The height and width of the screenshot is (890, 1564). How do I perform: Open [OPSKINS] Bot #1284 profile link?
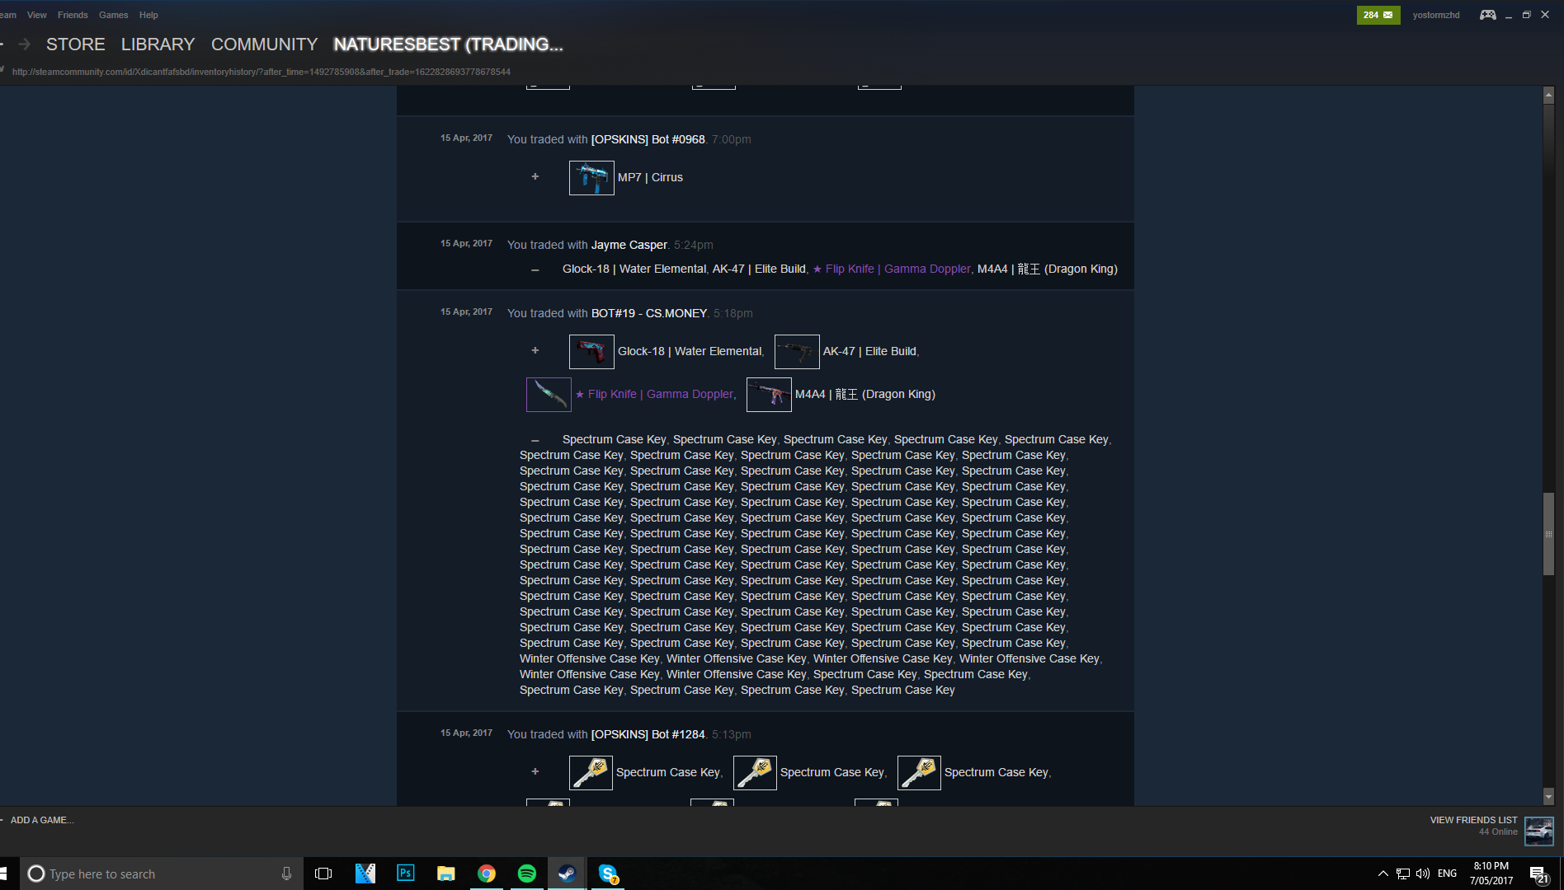tap(648, 734)
